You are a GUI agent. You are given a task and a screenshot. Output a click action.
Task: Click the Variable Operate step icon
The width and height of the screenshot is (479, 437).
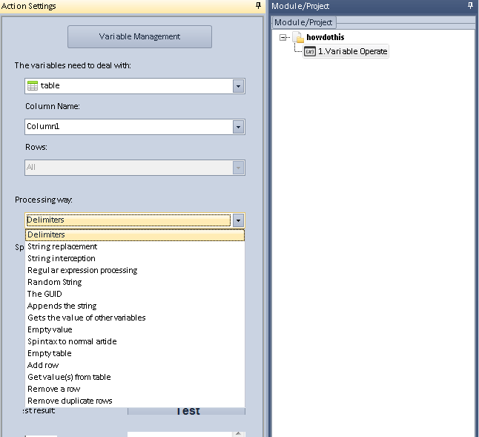310,51
